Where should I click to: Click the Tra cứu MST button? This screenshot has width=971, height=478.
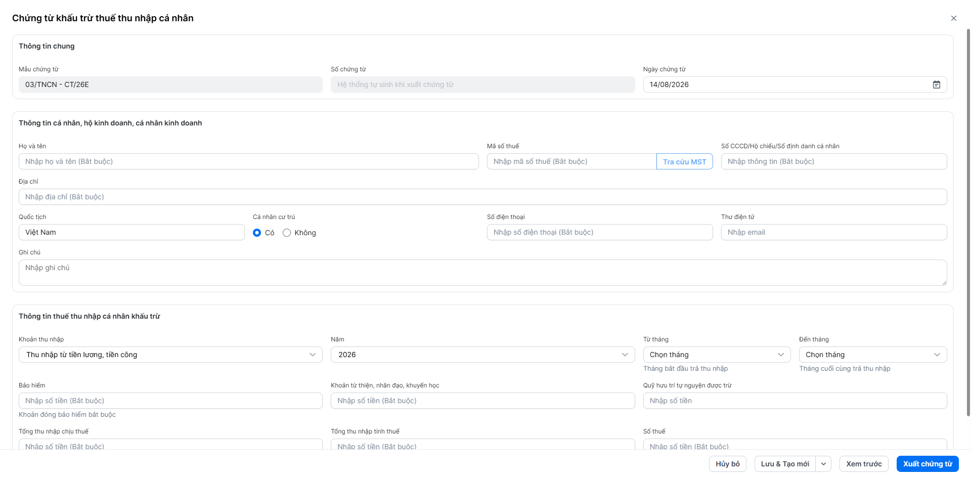(685, 162)
